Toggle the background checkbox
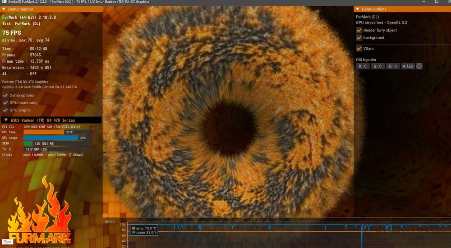 coord(359,38)
